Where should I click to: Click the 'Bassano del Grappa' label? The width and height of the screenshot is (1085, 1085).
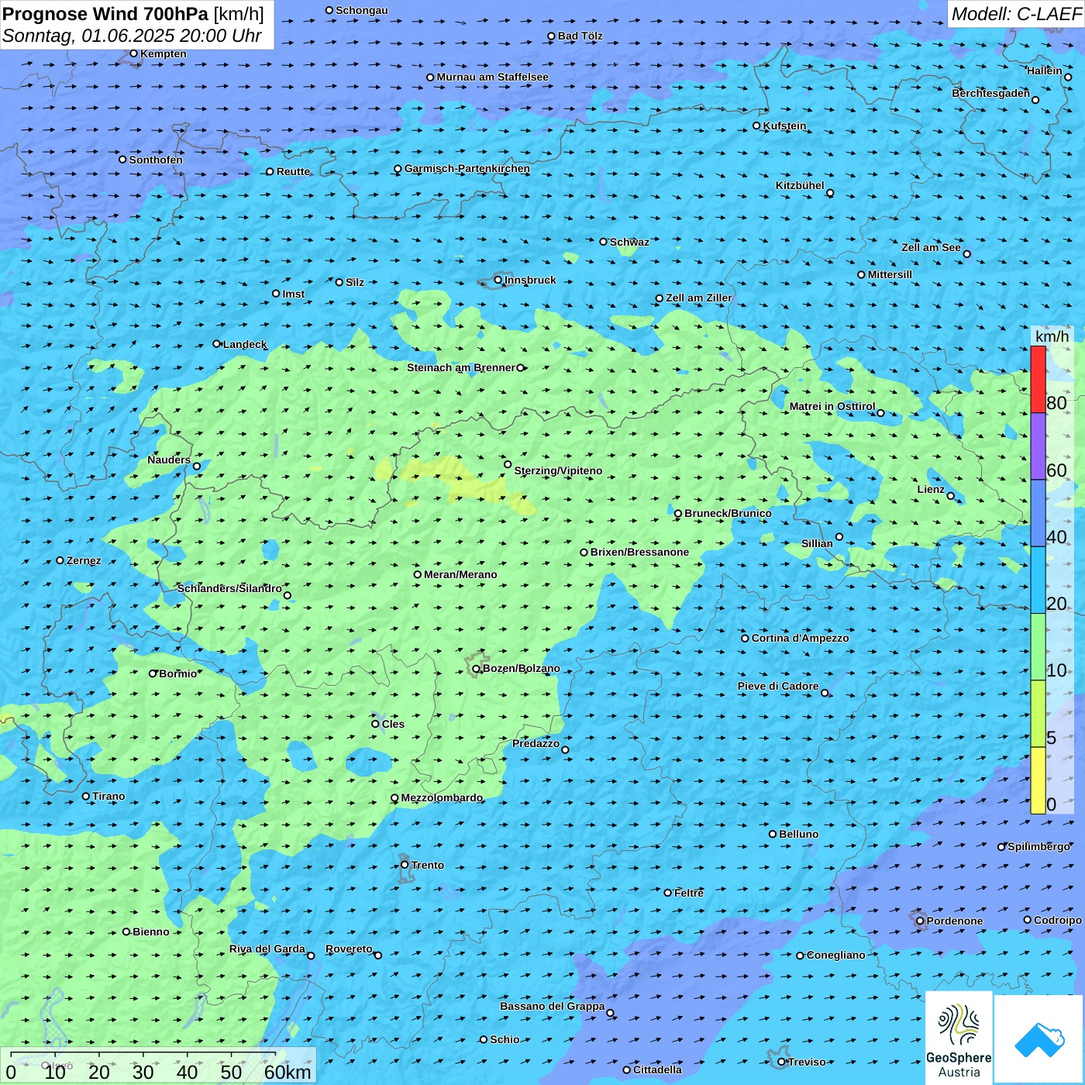pyautogui.click(x=553, y=1006)
